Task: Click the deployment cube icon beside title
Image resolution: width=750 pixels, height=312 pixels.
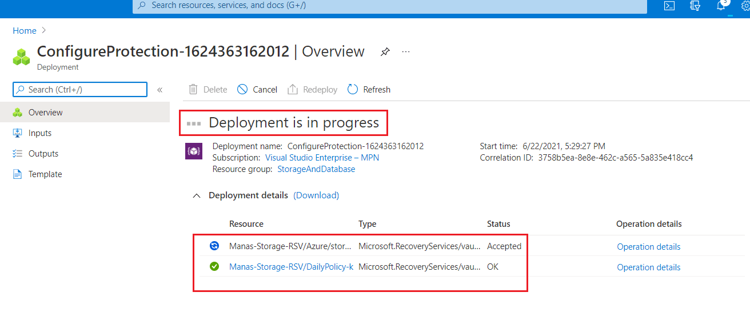Action: coord(21,57)
